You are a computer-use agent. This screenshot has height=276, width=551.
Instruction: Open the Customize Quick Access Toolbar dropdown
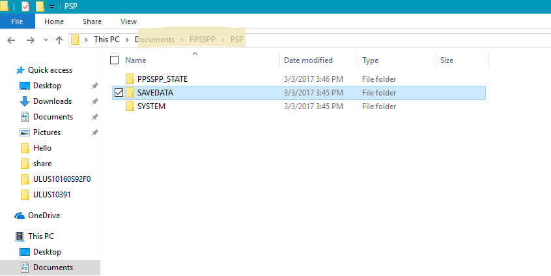pos(52,7)
